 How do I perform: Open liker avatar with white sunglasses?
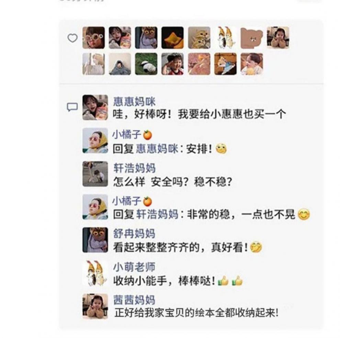coord(94,38)
